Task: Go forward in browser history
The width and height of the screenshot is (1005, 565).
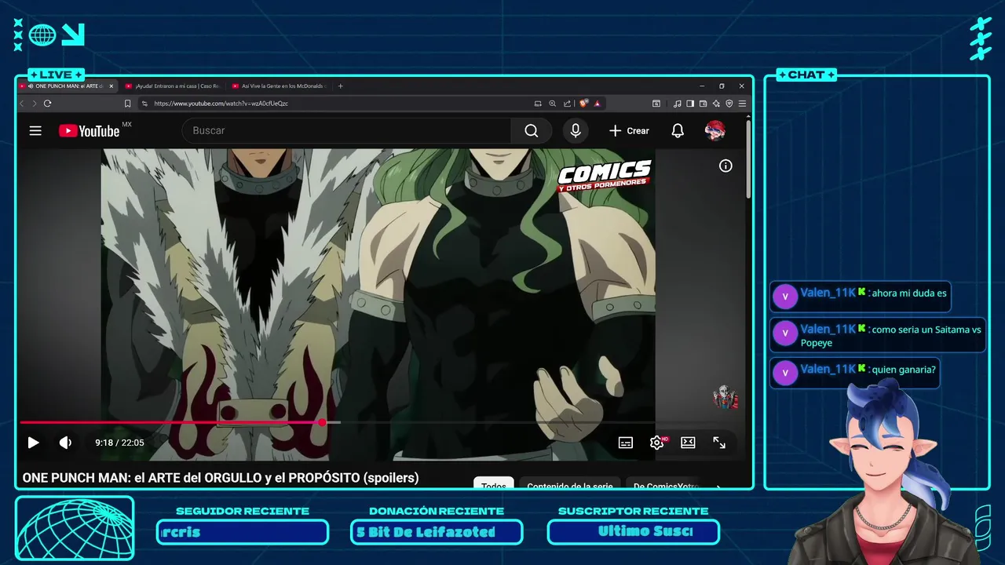Action: [x=35, y=104]
